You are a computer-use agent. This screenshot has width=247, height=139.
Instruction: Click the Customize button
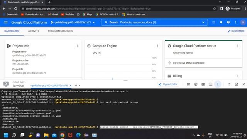[x=236, y=31]
